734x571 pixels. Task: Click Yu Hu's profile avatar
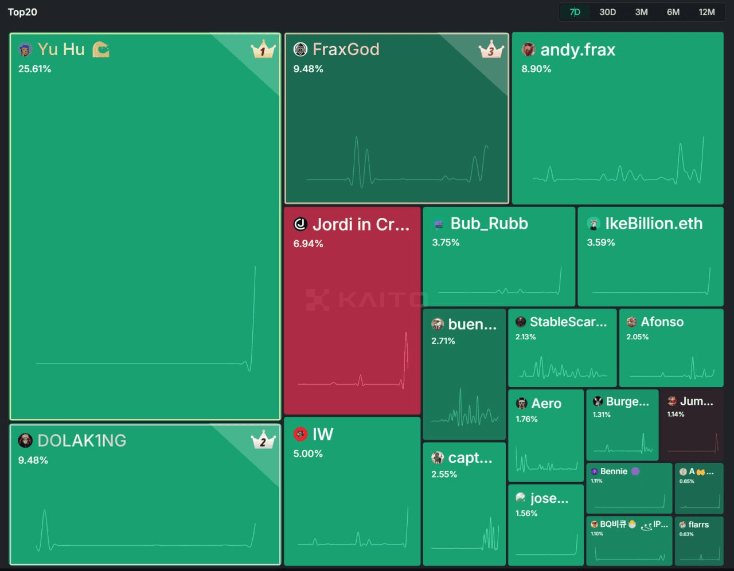pos(25,50)
